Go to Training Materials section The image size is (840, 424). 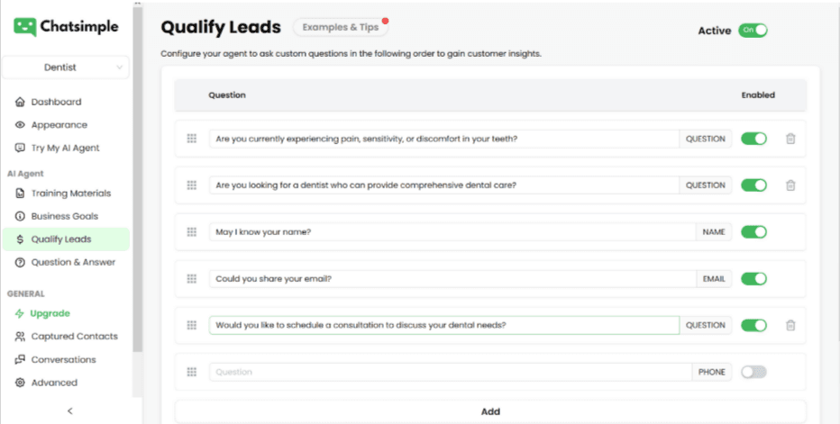tap(70, 194)
